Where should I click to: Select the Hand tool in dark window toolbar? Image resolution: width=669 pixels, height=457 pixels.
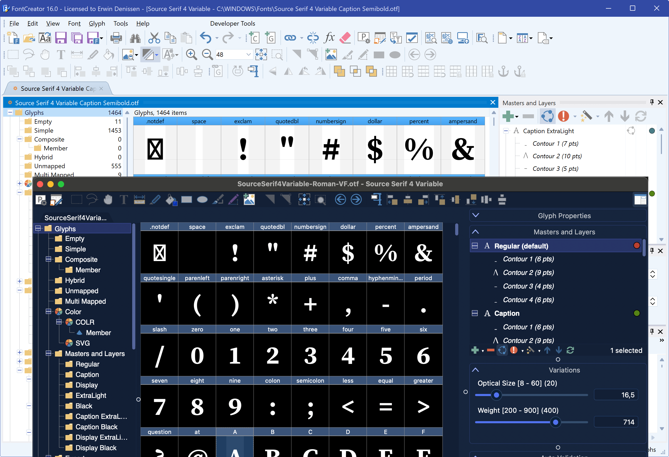pos(108,199)
